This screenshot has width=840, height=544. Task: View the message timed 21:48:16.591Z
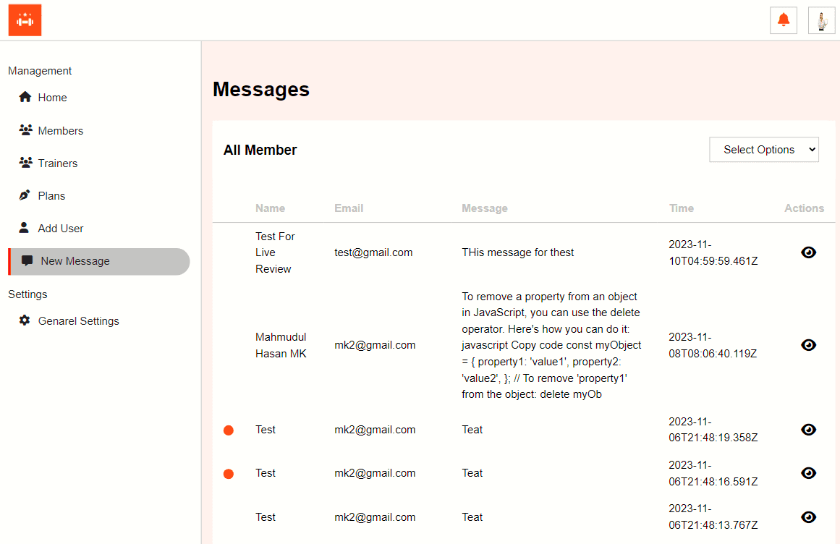(808, 473)
